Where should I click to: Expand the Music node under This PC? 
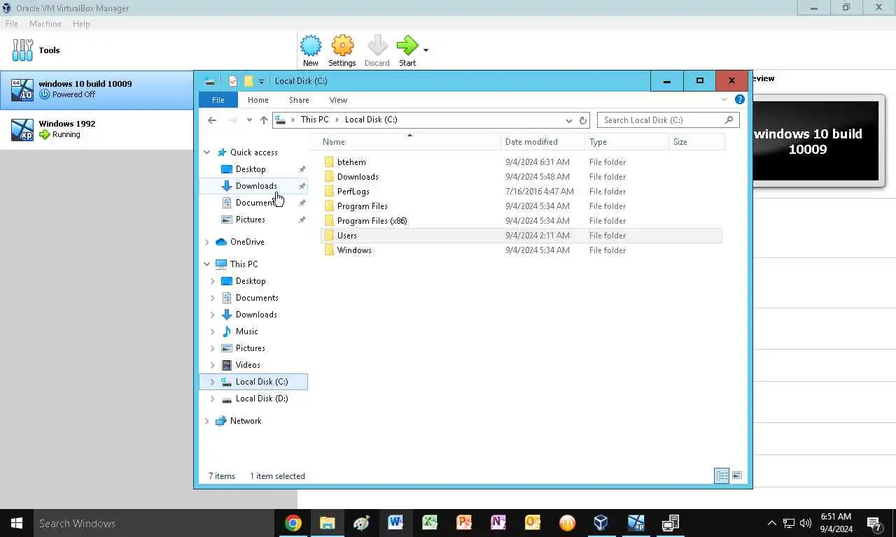pyautogui.click(x=213, y=331)
